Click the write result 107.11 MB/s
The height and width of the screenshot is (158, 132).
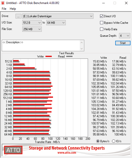(99, 98)
